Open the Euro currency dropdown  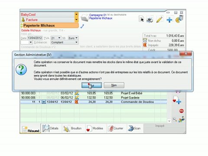pos(77,38)
